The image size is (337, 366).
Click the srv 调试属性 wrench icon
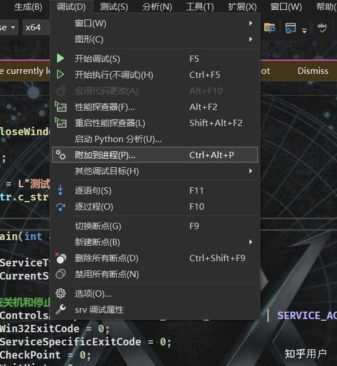coord(61,309)
